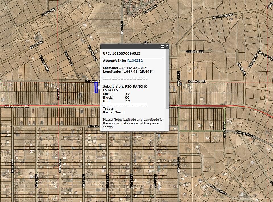The image size is (273, 202).
Task: Select the blue highlighted parcel on map
Action: coord(96,88)
